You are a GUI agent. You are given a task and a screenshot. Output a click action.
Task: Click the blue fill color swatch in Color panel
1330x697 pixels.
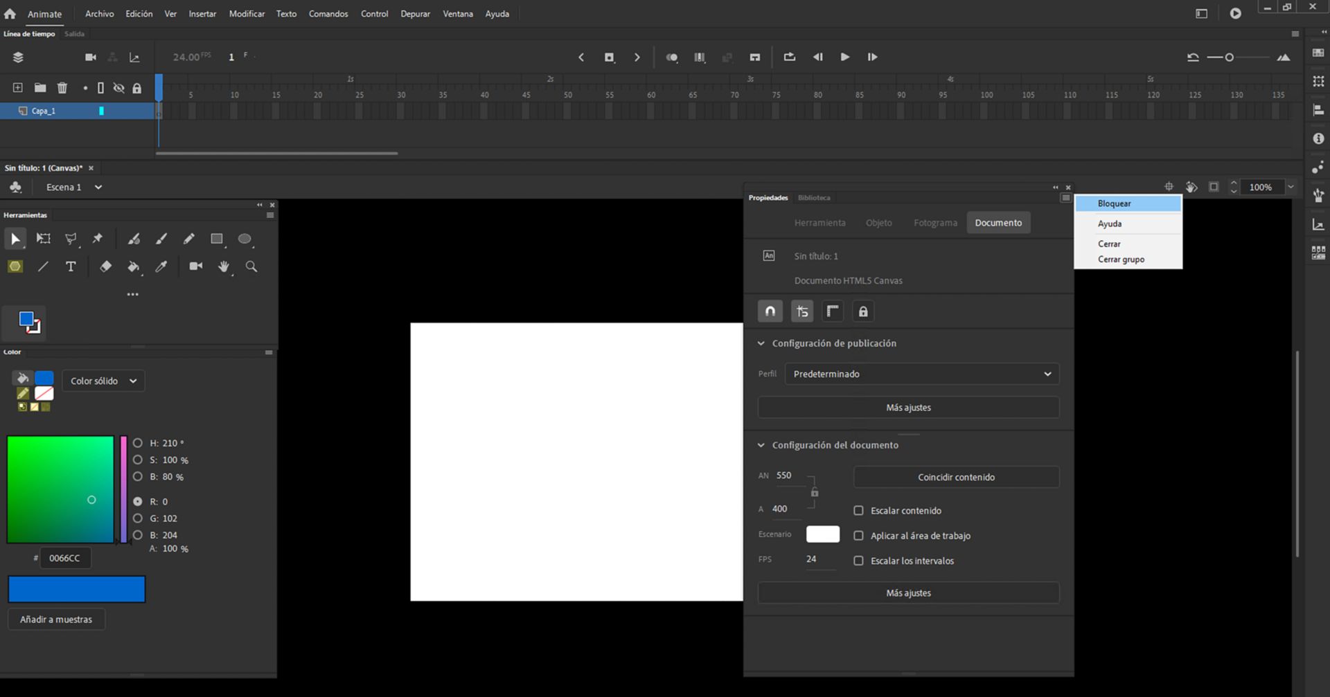tap(44, 378)
